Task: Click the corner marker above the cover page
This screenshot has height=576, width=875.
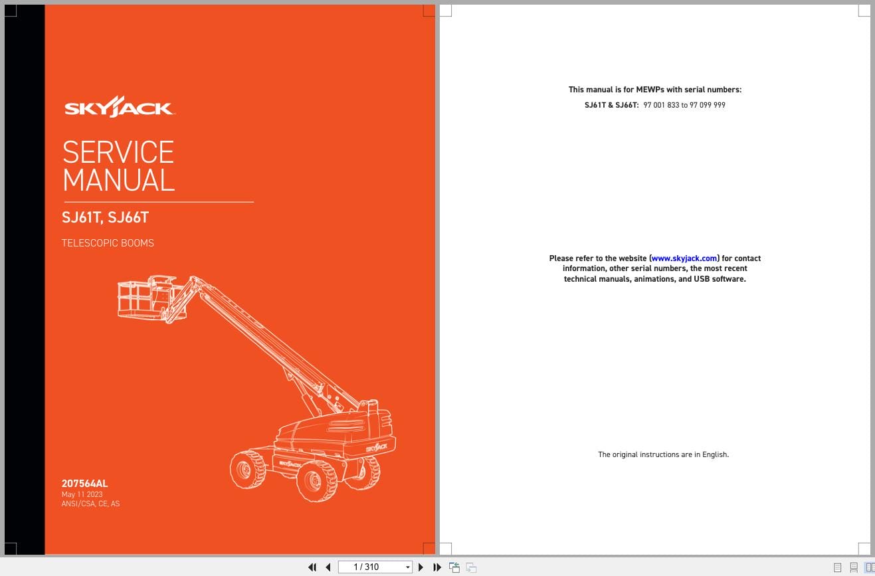Action: (x=425, y=10)
